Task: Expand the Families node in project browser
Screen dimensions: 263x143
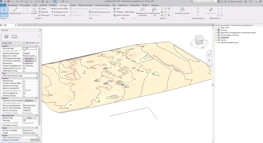Action: point(216,38)
